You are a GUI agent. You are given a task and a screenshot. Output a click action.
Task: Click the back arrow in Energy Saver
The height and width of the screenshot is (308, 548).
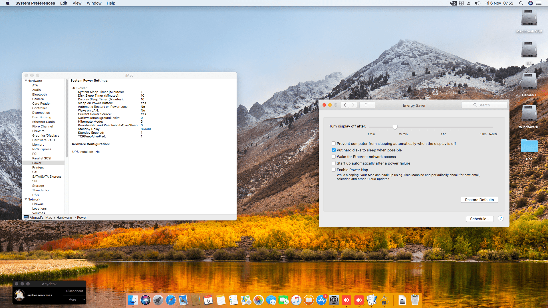click(x=345, y=105)
